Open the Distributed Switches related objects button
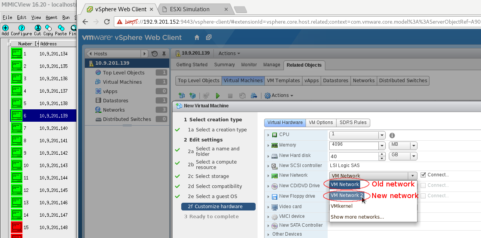Viewport: 481px width, 238px height. click(x=403, y=81)
